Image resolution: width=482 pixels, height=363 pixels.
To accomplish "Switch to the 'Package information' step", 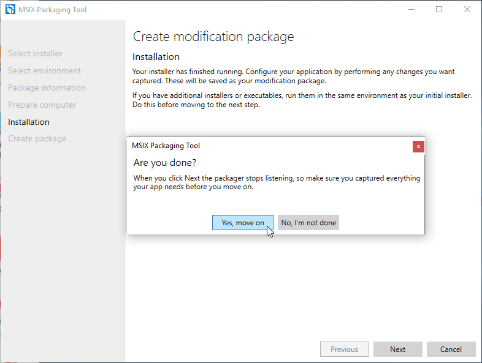I will tap(47, 88).
